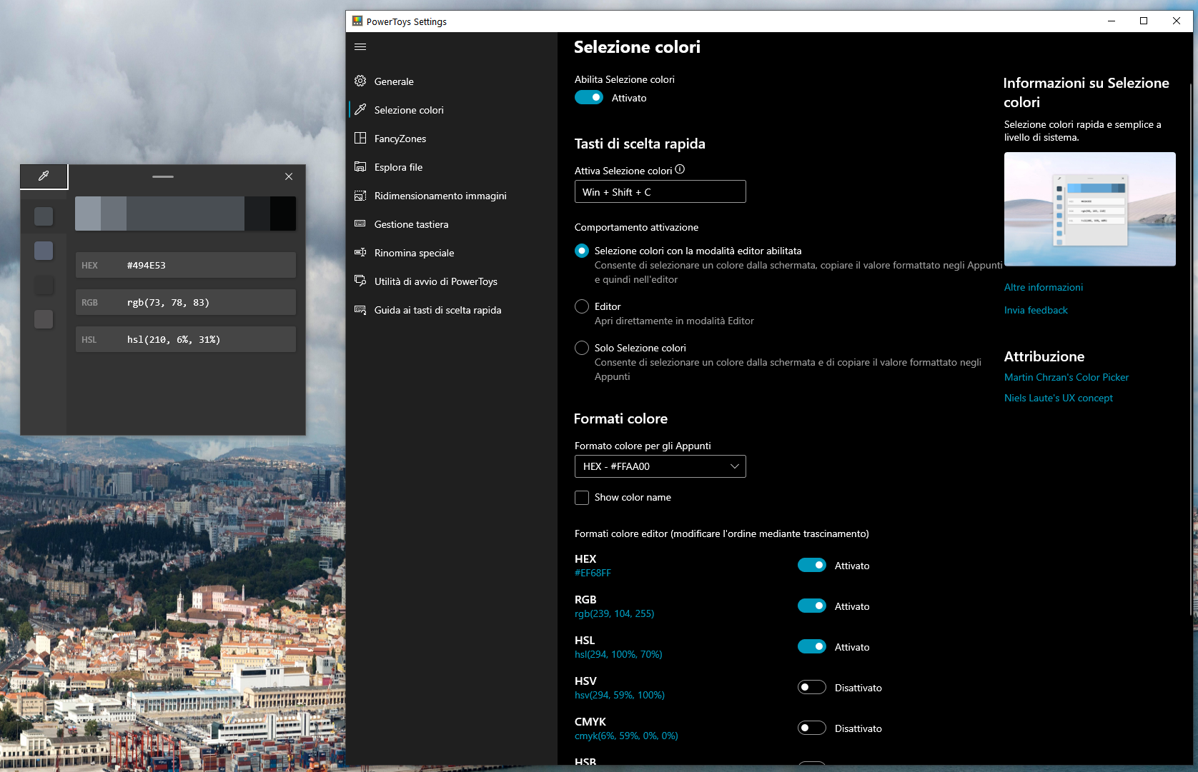Click the 'Attribuzione' heading
Screen dimensions: 1198x772
(x=1044, y=356)
